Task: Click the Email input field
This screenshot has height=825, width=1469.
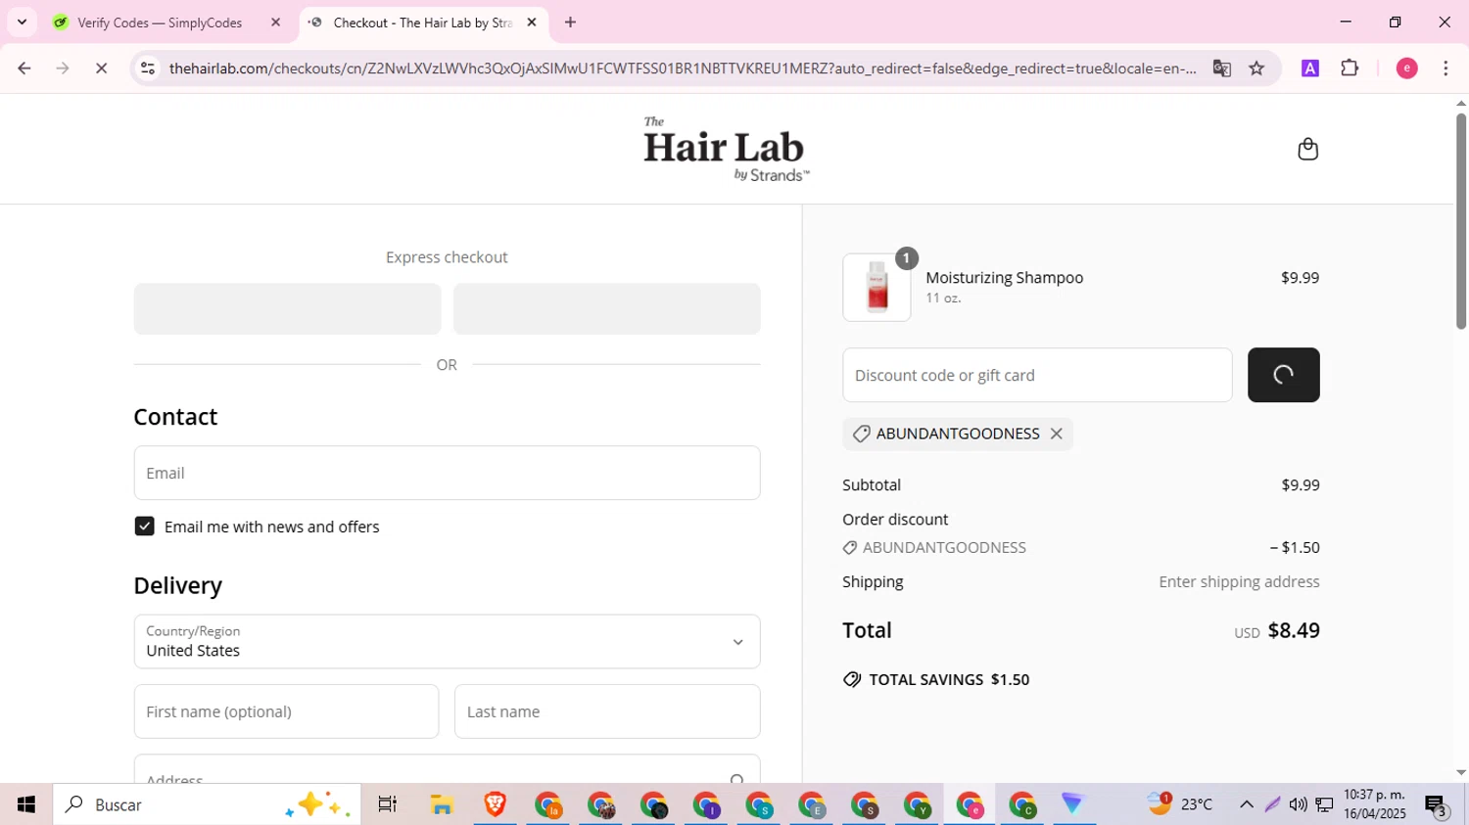Action: click(447, 473)
